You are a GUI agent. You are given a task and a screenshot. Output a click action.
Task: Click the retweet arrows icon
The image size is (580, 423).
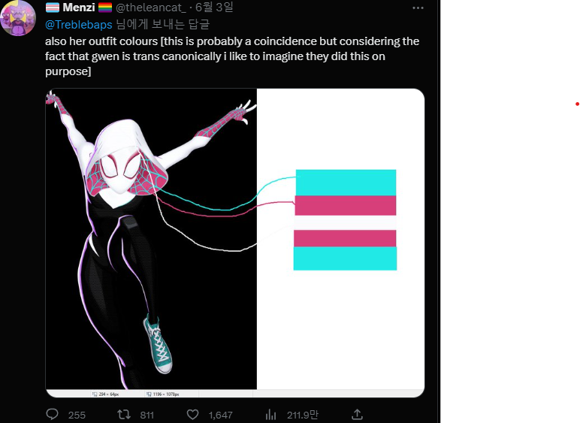coord(124,414)
